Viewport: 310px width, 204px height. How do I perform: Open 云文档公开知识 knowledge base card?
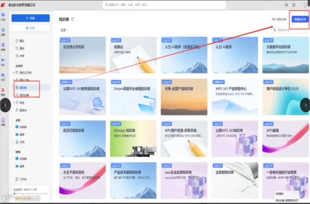click(x=82, y=55)
